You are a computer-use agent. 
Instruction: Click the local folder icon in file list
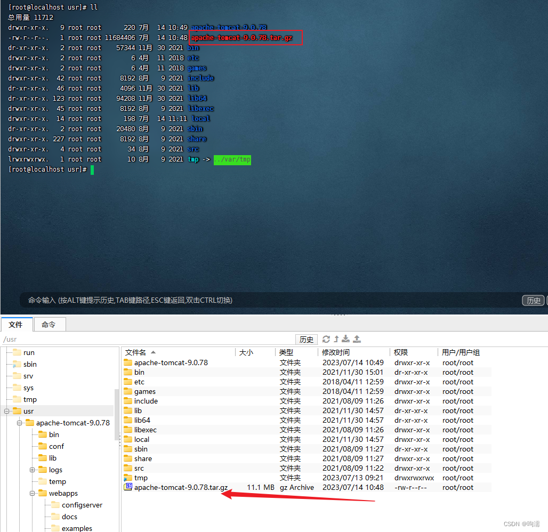tap(128, 439)
